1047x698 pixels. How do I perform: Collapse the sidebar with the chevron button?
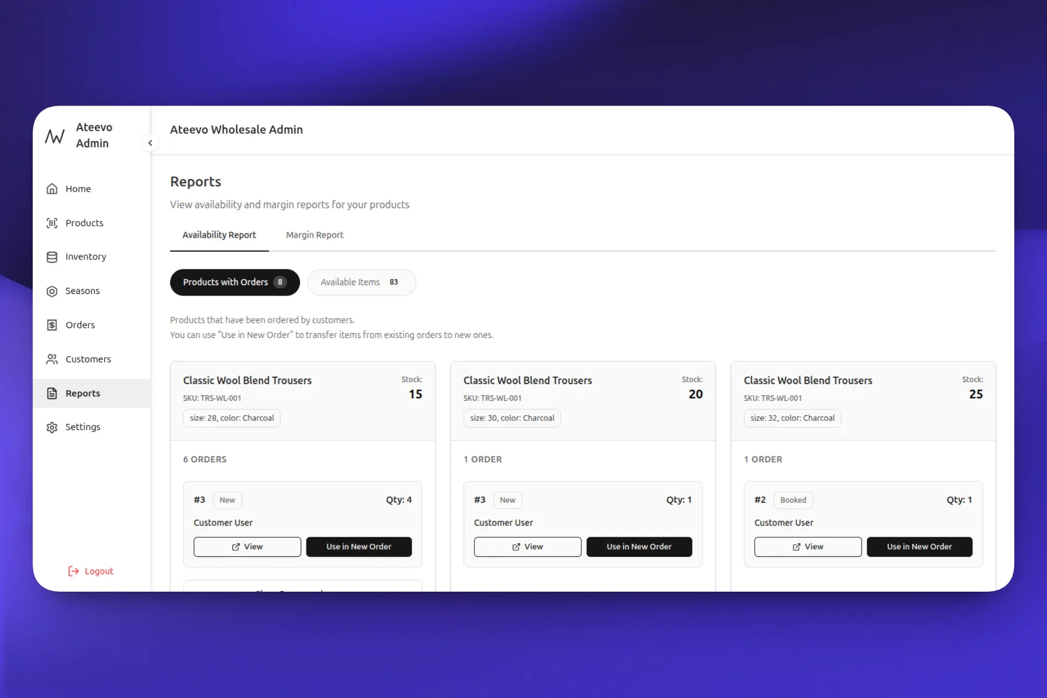coord(150,143)
